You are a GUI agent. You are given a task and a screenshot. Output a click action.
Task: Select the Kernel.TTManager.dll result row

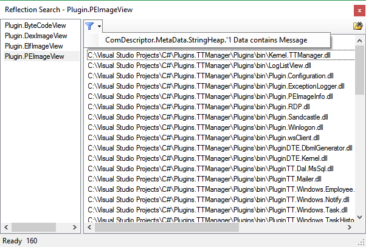221,55
